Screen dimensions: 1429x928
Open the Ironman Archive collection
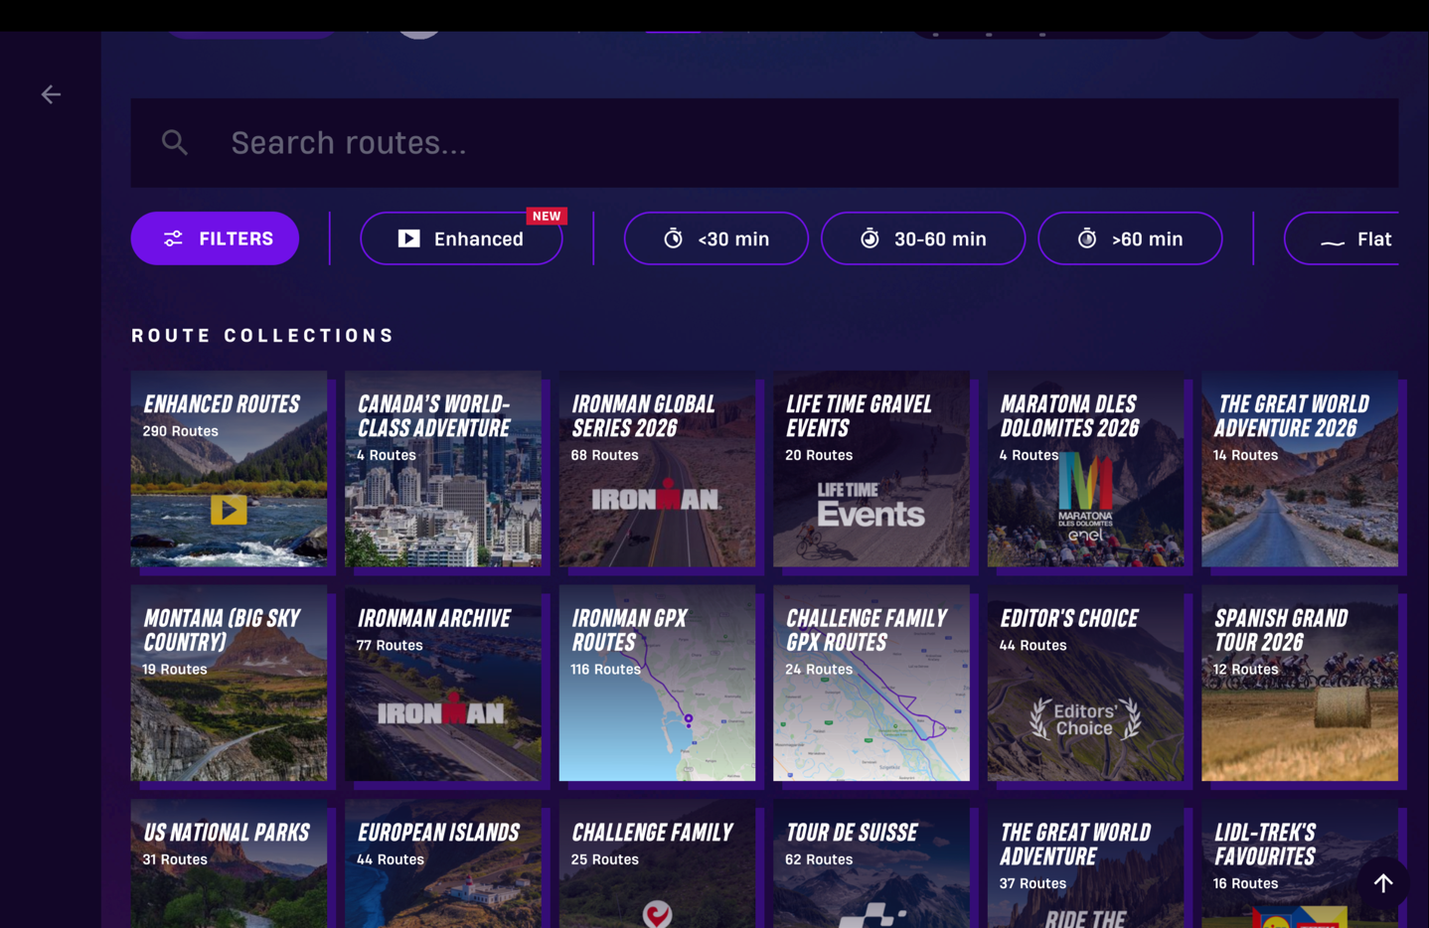443,684
